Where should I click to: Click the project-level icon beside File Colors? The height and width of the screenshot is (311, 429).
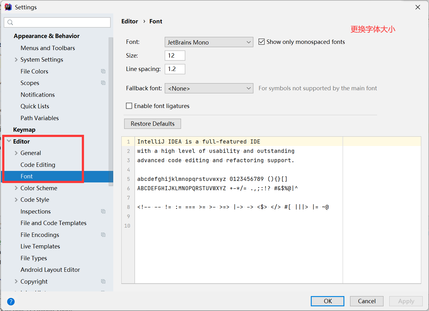103,71
